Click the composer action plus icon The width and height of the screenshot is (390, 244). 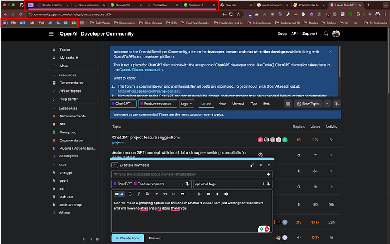point(115,165)
